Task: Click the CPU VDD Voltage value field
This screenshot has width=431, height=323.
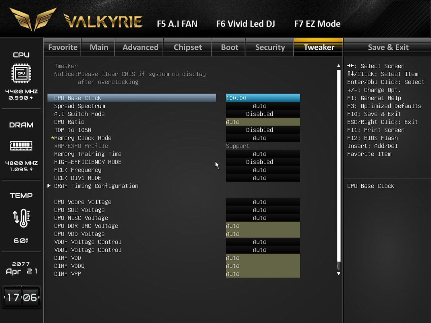Action: pyautogui.click(x=263, y=234)
